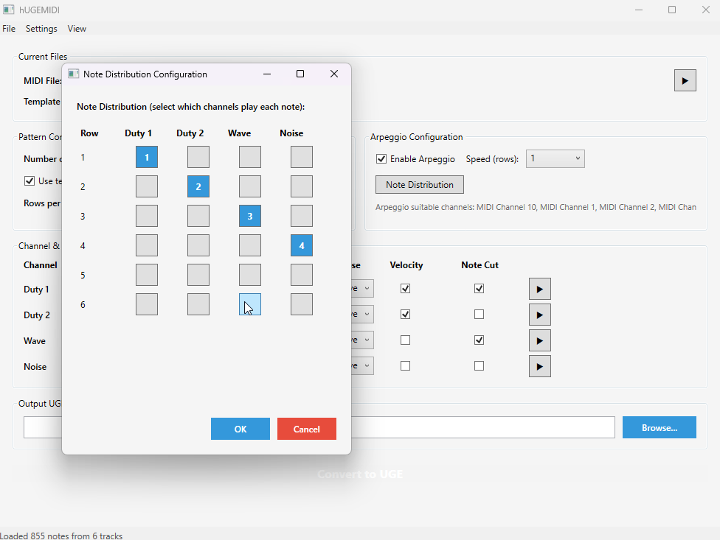Enable Velocity for Noise channel

tap(405, 366)
